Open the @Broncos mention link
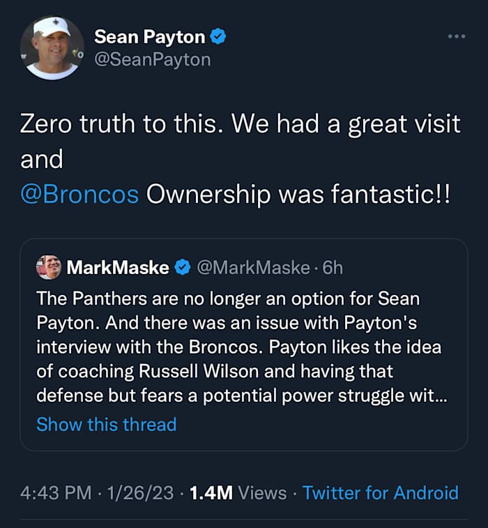This screenshot has width=488, height=528. 79,195
